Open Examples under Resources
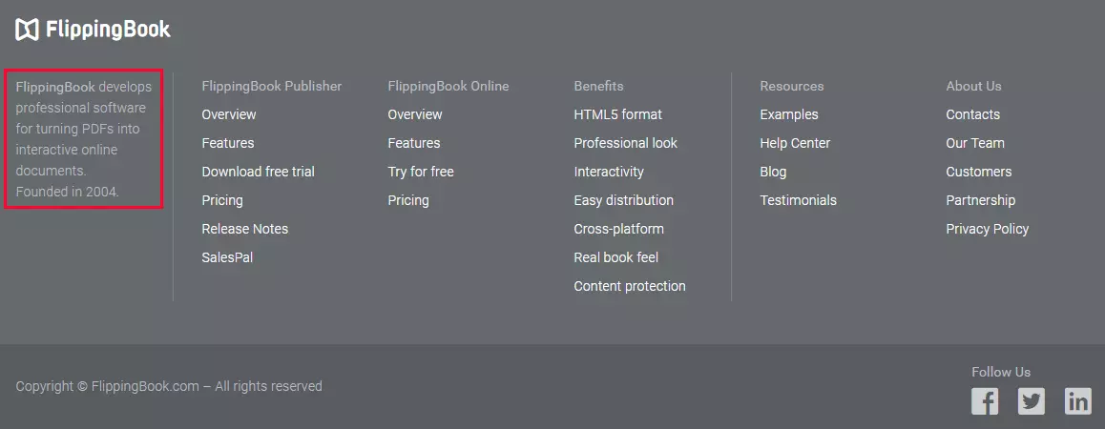1105x429 pixels. [x=788, y=114]
